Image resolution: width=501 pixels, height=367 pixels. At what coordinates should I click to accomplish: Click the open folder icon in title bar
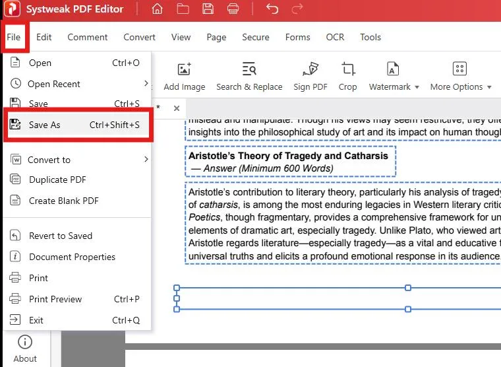coord(182,9)
